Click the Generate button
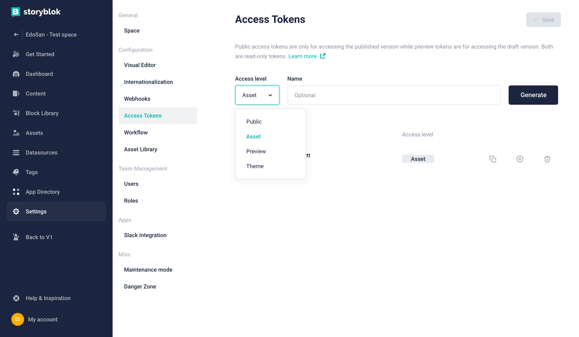The height and width of the screenshot is (337, 579). pos(533,95)
